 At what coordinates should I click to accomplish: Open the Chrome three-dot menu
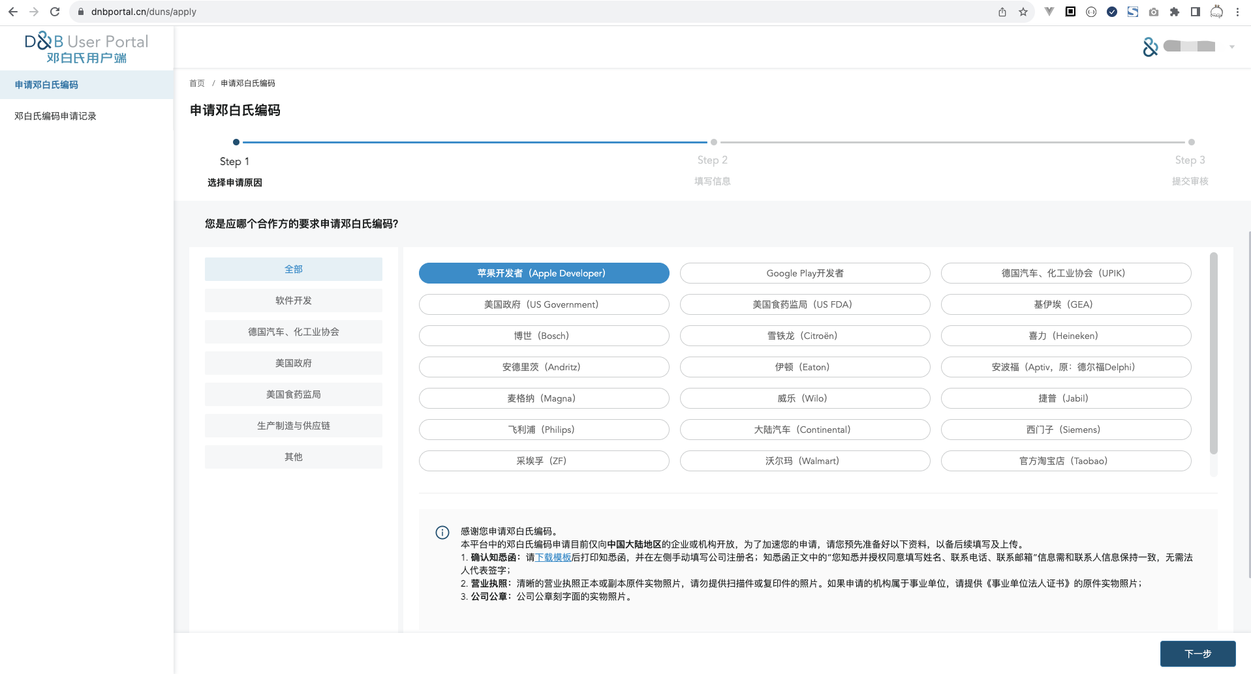tap(1237, 12)
